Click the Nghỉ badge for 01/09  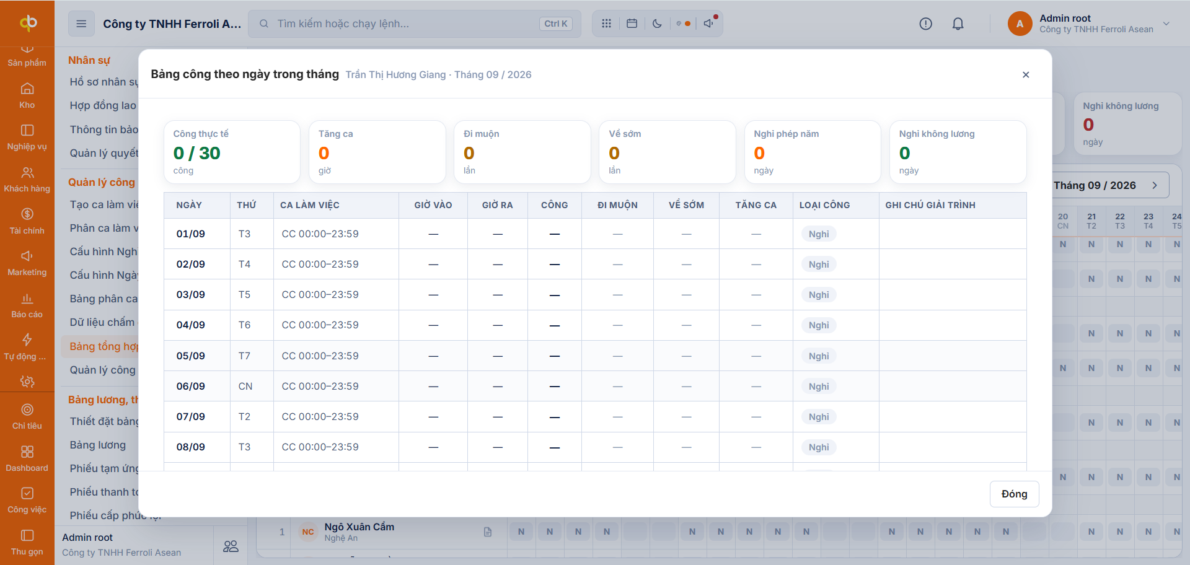[x=819, y=234]
